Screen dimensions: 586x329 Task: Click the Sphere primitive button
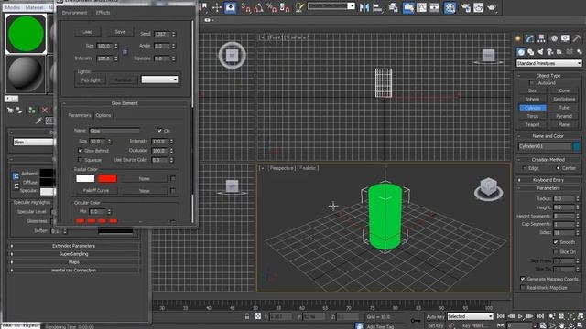pos(532,100)
